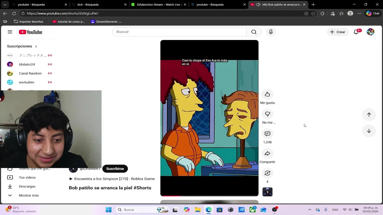Focus the YouTube Buscar search field
Image resolution: width=383 pixels, height=215 pixels.
[x=179, y=32]
